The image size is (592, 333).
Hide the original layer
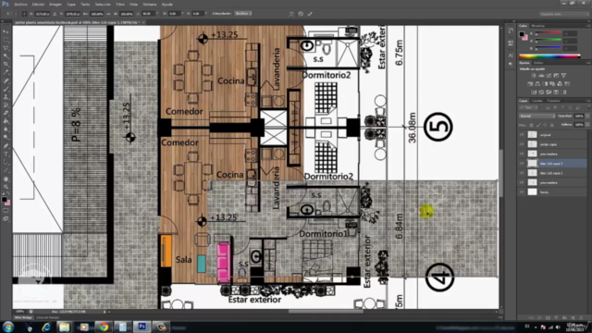click(522, 135)
